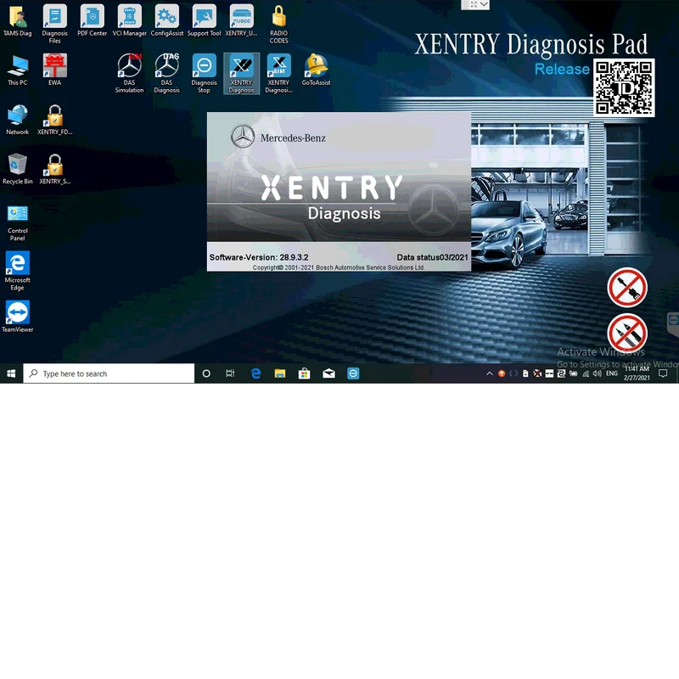Open the Diagnosis Files desktop shortcut
Viewport: 679px width, 679px height.
coord(54,24)
